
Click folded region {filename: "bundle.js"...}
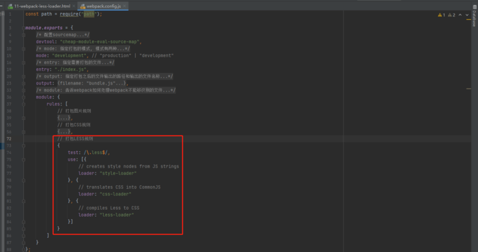(x=92, y=83)
